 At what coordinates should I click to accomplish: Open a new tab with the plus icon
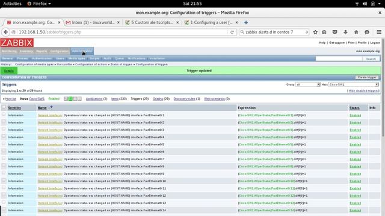(246, 23)
